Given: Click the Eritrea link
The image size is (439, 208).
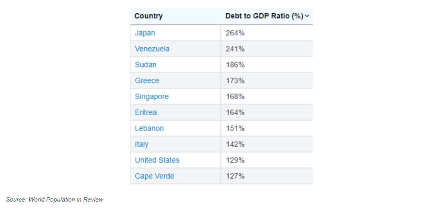Looking at the screenshot, I should click(146, 112).
